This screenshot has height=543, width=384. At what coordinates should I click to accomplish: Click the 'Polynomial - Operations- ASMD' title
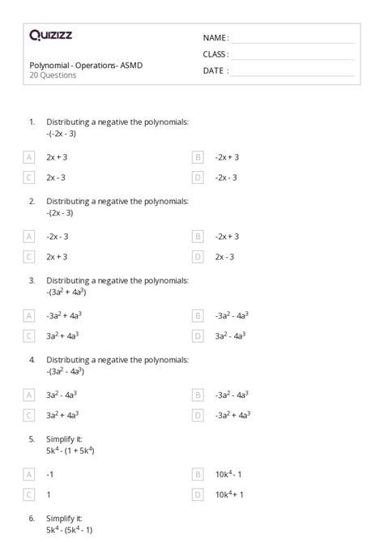point(86,66)
